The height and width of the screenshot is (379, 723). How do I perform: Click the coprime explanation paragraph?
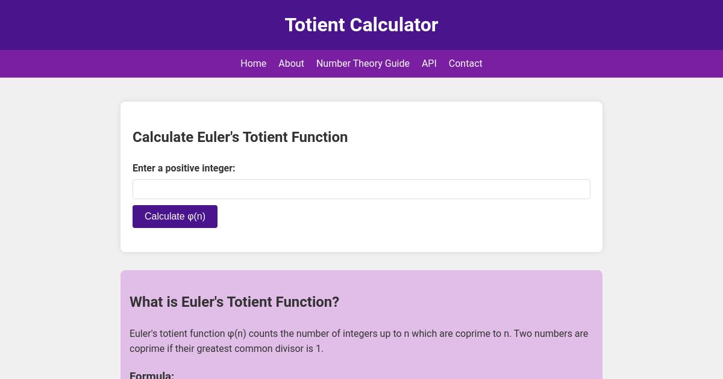[358, 341]
